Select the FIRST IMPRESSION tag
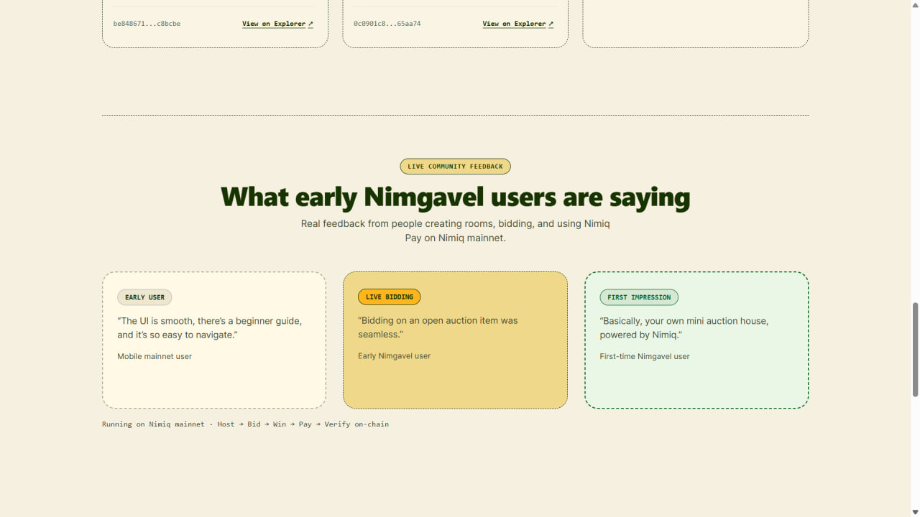This screenshot has height=517, width=920. pyautogui.click(x=638, y=297)
